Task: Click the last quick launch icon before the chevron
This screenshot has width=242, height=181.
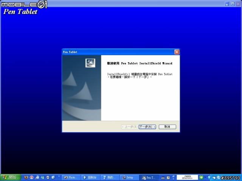Action: (x=53, y=178)
